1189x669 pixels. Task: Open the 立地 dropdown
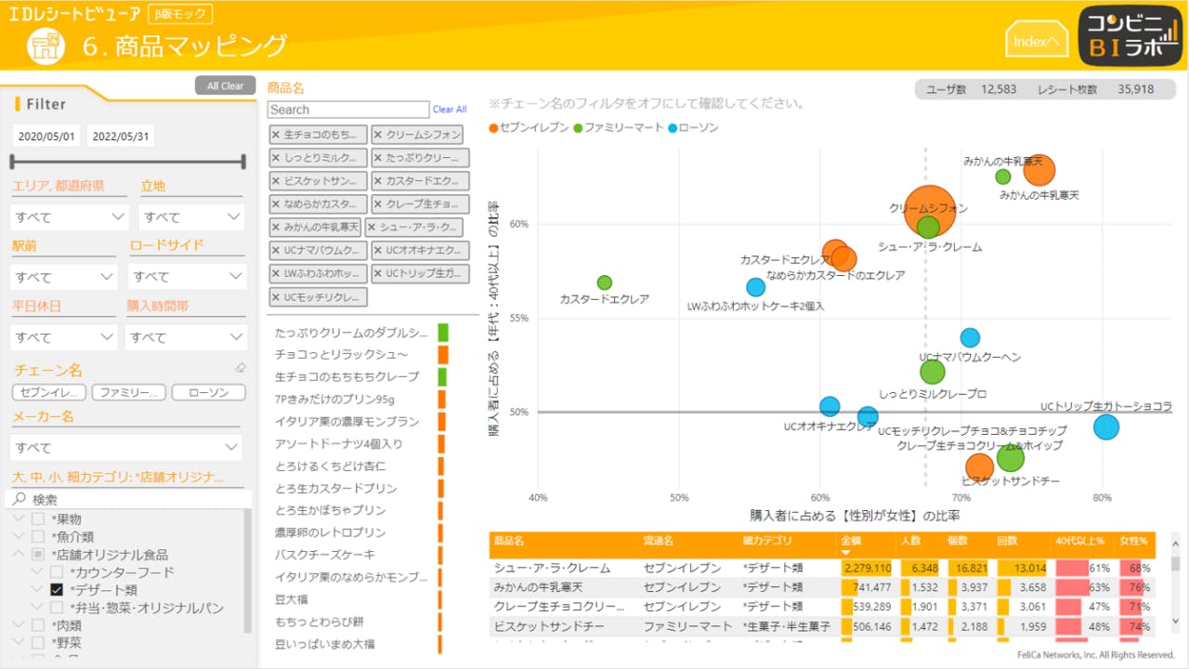tap(192, 216)
